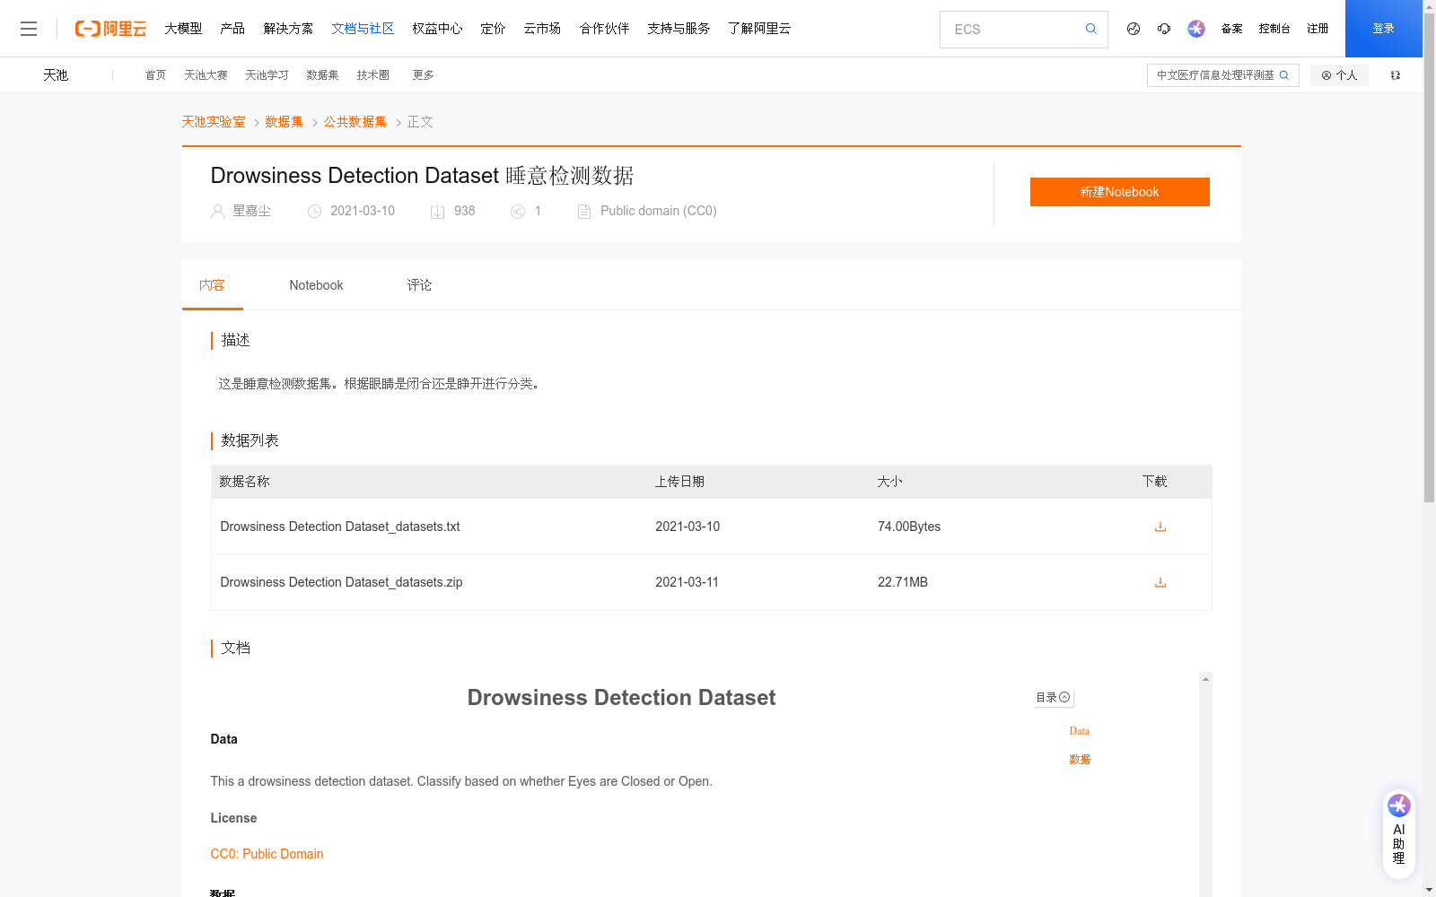This screenshot has width=1436, height=897.
Task: Open the 定价 menu item
Action: point(493,29)
